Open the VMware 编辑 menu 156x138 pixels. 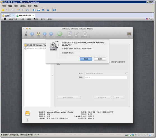[x=10, y=6]
